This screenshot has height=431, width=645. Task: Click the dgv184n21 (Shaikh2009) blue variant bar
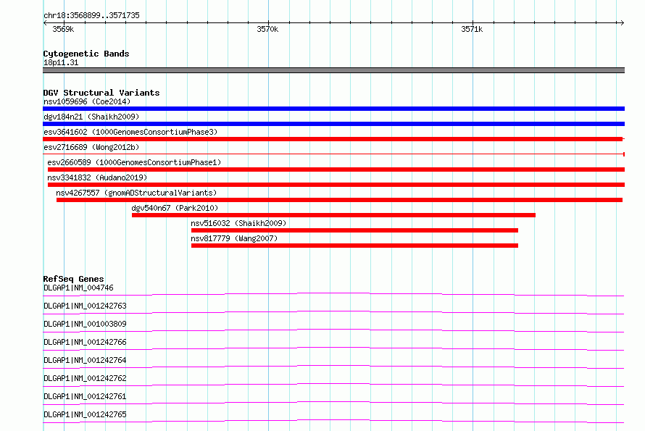(x=333, y=124)
